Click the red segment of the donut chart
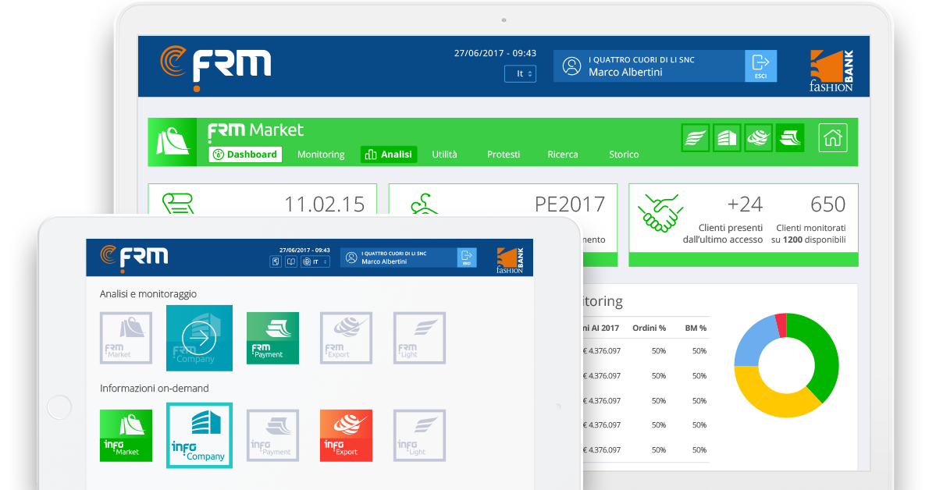Viewport: 936px width, 490px height. 781,325
